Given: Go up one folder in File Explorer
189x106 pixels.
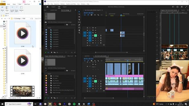Looking at the screenshot, I should (x=9, y=19).
